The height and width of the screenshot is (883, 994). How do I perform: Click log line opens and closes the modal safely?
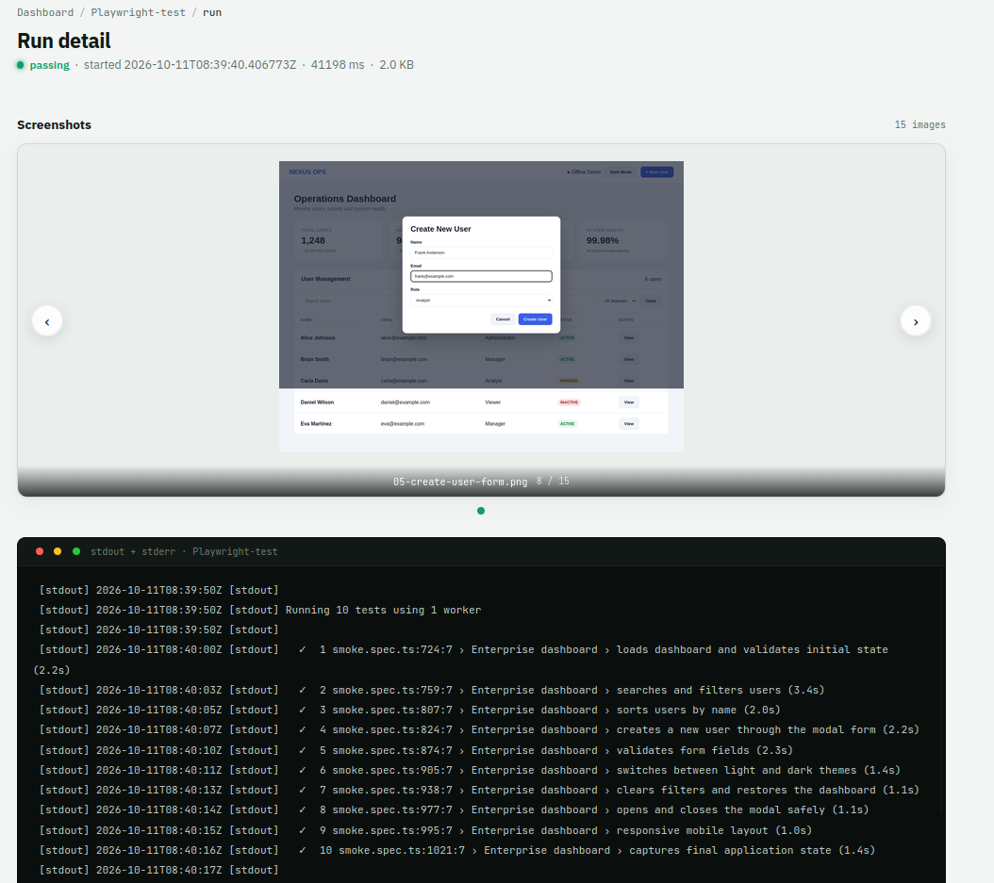click(x=454, y=809)
